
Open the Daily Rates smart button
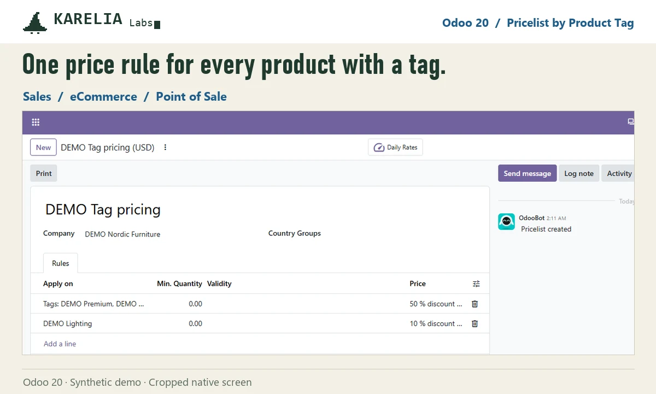click(395, 147)
